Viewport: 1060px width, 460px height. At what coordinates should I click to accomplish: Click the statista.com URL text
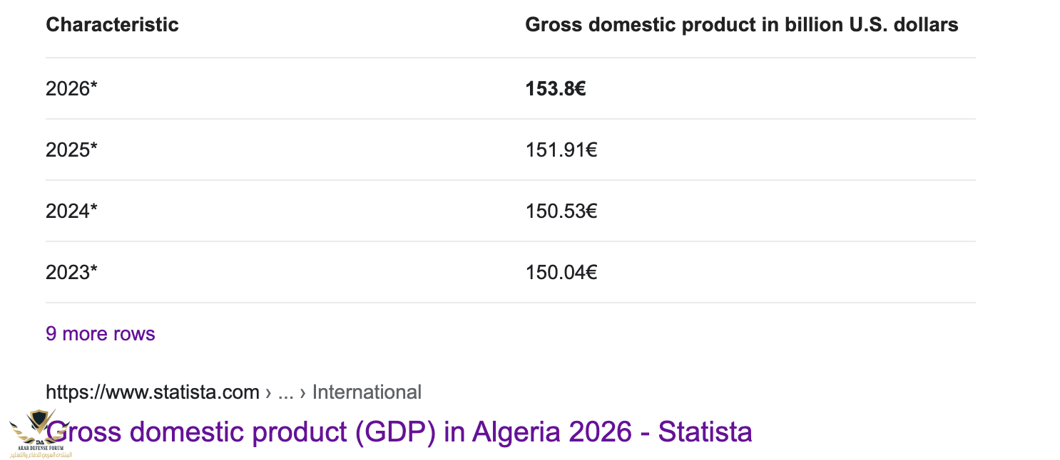pos(153,392)
